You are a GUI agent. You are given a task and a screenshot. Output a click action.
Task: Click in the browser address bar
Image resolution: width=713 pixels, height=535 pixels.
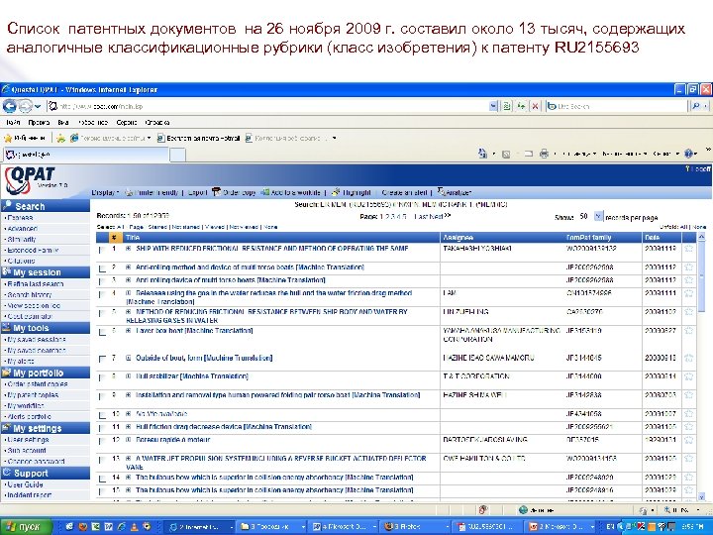268,106
